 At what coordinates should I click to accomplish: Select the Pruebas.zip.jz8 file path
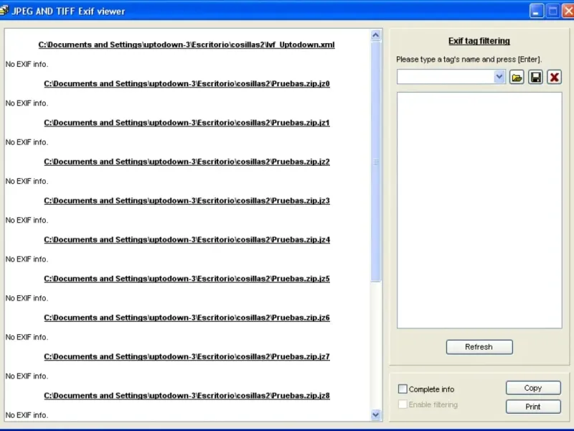pos(187,396)
